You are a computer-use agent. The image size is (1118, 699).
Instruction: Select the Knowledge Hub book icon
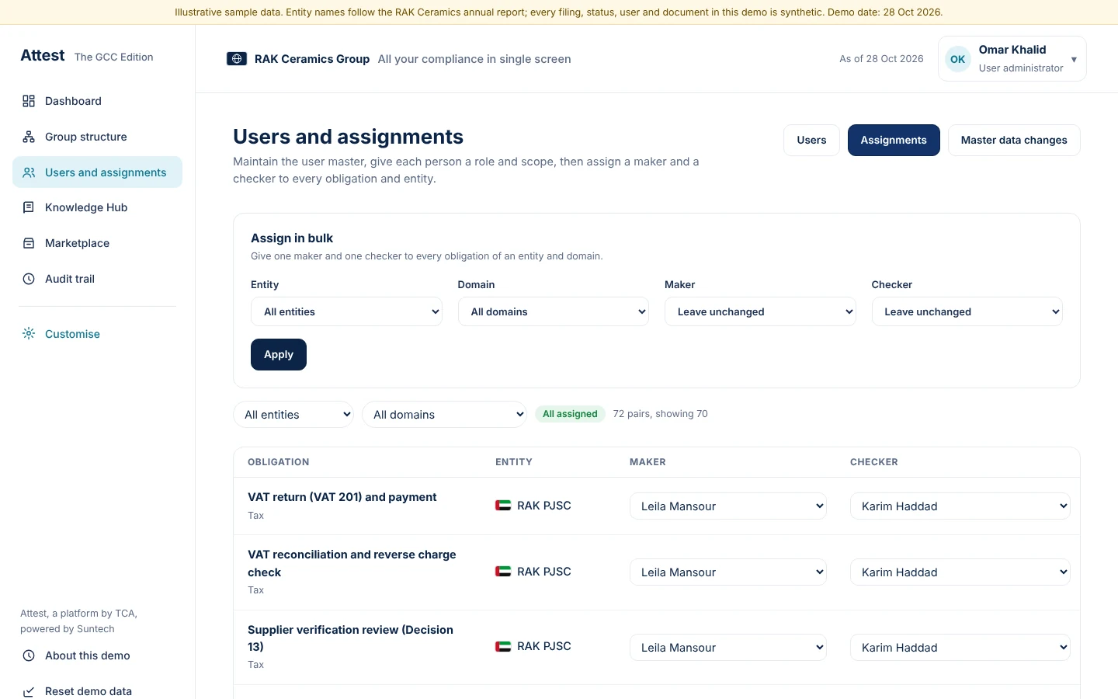click(29, 207)
